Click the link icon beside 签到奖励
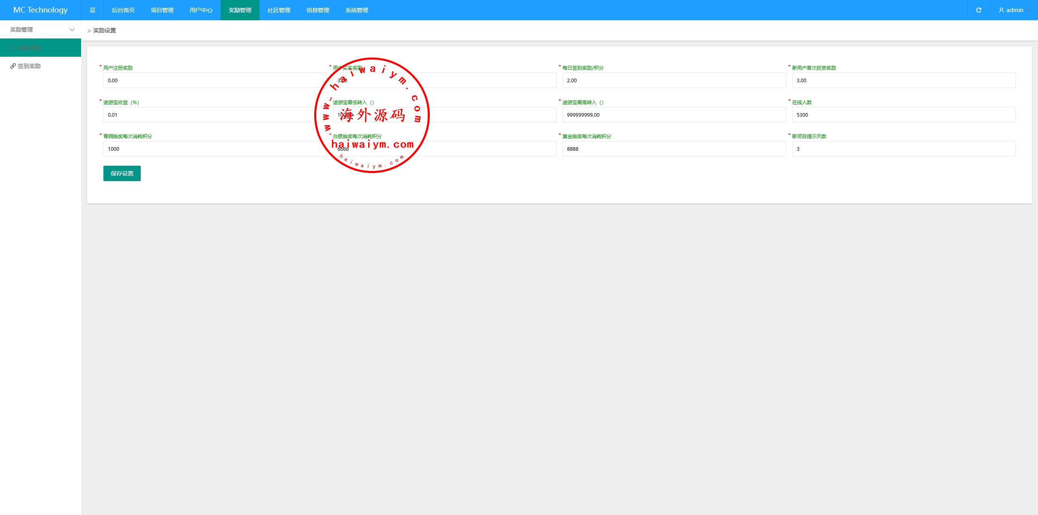 [x=13, y=66]
